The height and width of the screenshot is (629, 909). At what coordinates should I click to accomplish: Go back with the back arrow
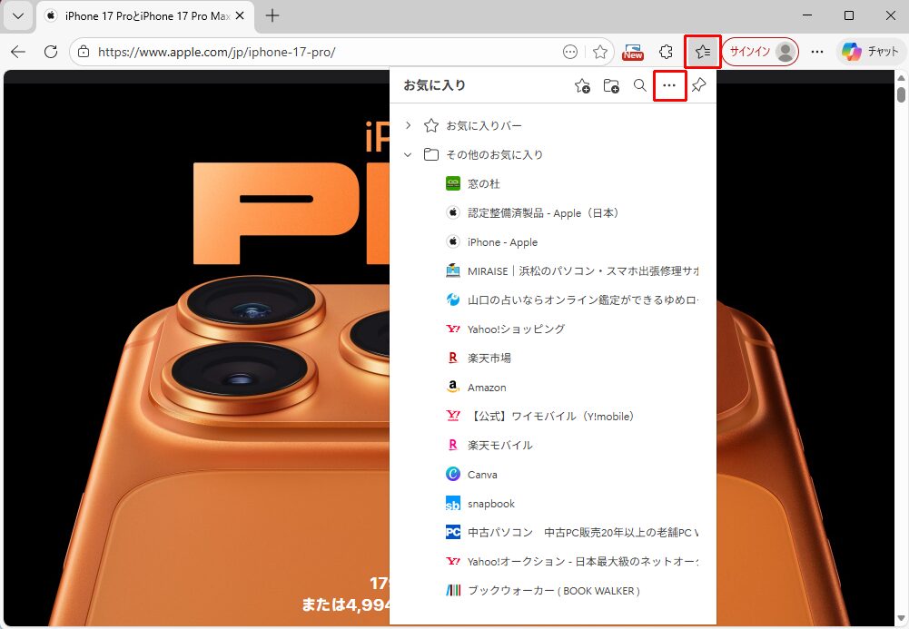tap(18, 52)
